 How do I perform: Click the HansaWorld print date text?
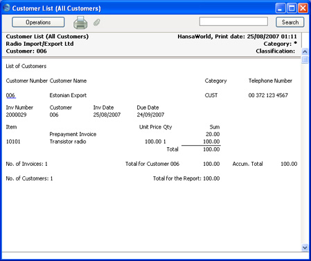(237, 37)
